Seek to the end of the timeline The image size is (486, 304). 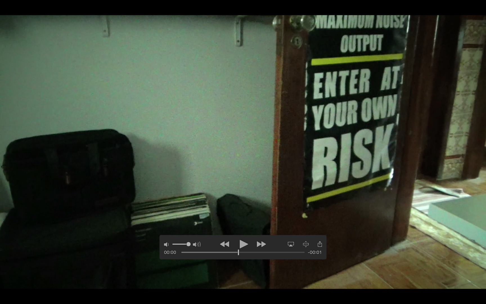tap(304, 252)
